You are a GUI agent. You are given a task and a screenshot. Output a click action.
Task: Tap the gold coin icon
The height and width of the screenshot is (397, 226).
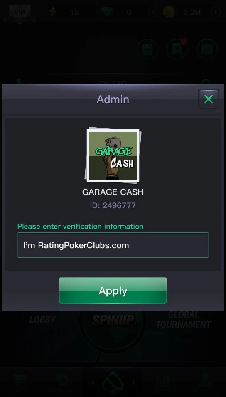[x=169, y=12]
